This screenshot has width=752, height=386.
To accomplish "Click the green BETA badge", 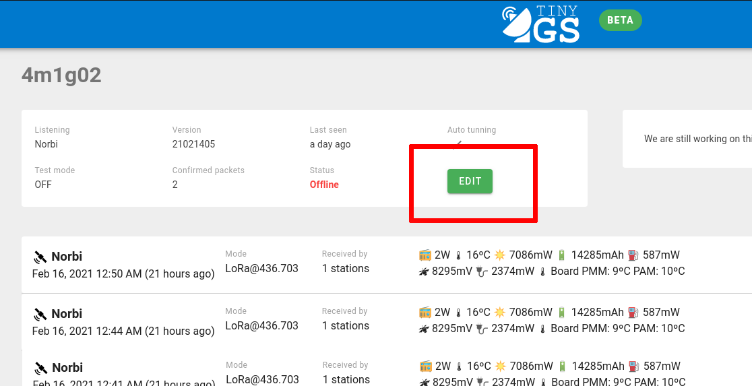I will 620,20.
